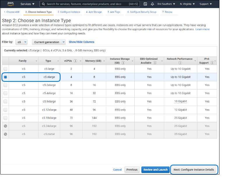
Task: Expand the Current generation dropdown
Action: (x=49, y=42)
